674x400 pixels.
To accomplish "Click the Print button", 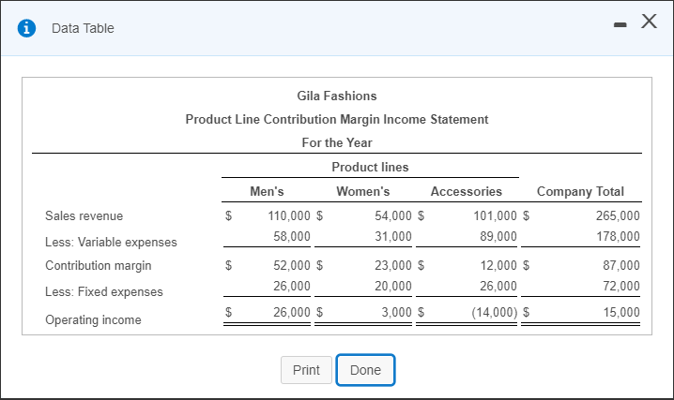I will point(306,370).
